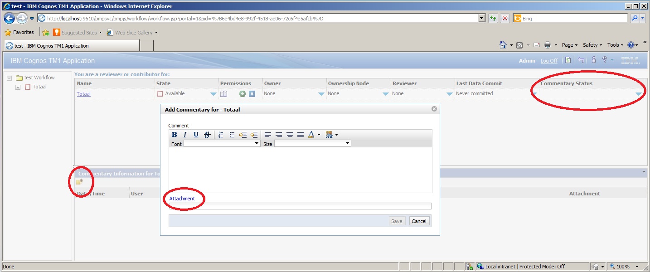Click the blue down-arrow ownership icon
The image size is (650, 272).
pos(252,94)
